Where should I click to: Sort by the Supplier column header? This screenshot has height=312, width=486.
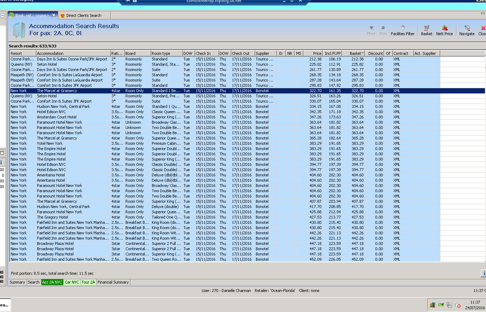(266, 53)
